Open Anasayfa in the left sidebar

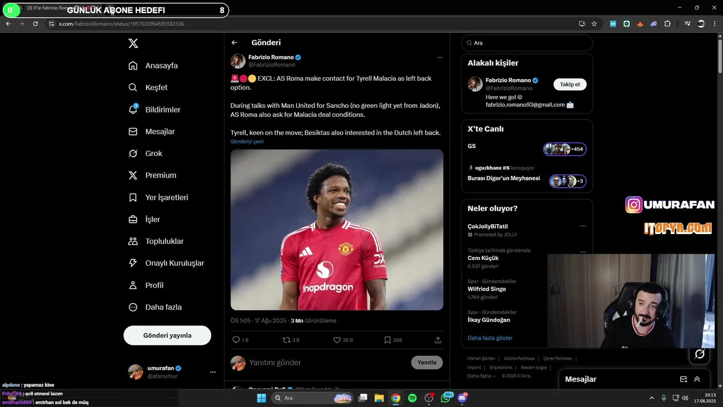154,66
